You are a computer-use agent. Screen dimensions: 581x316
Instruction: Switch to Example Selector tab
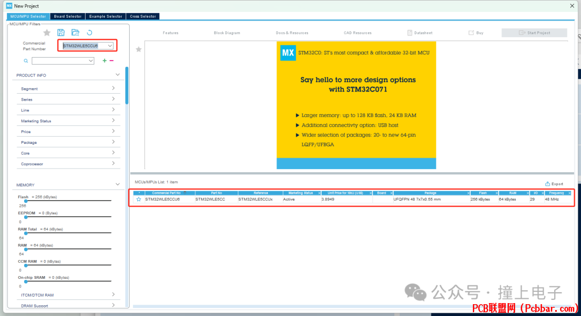point(105,16)
